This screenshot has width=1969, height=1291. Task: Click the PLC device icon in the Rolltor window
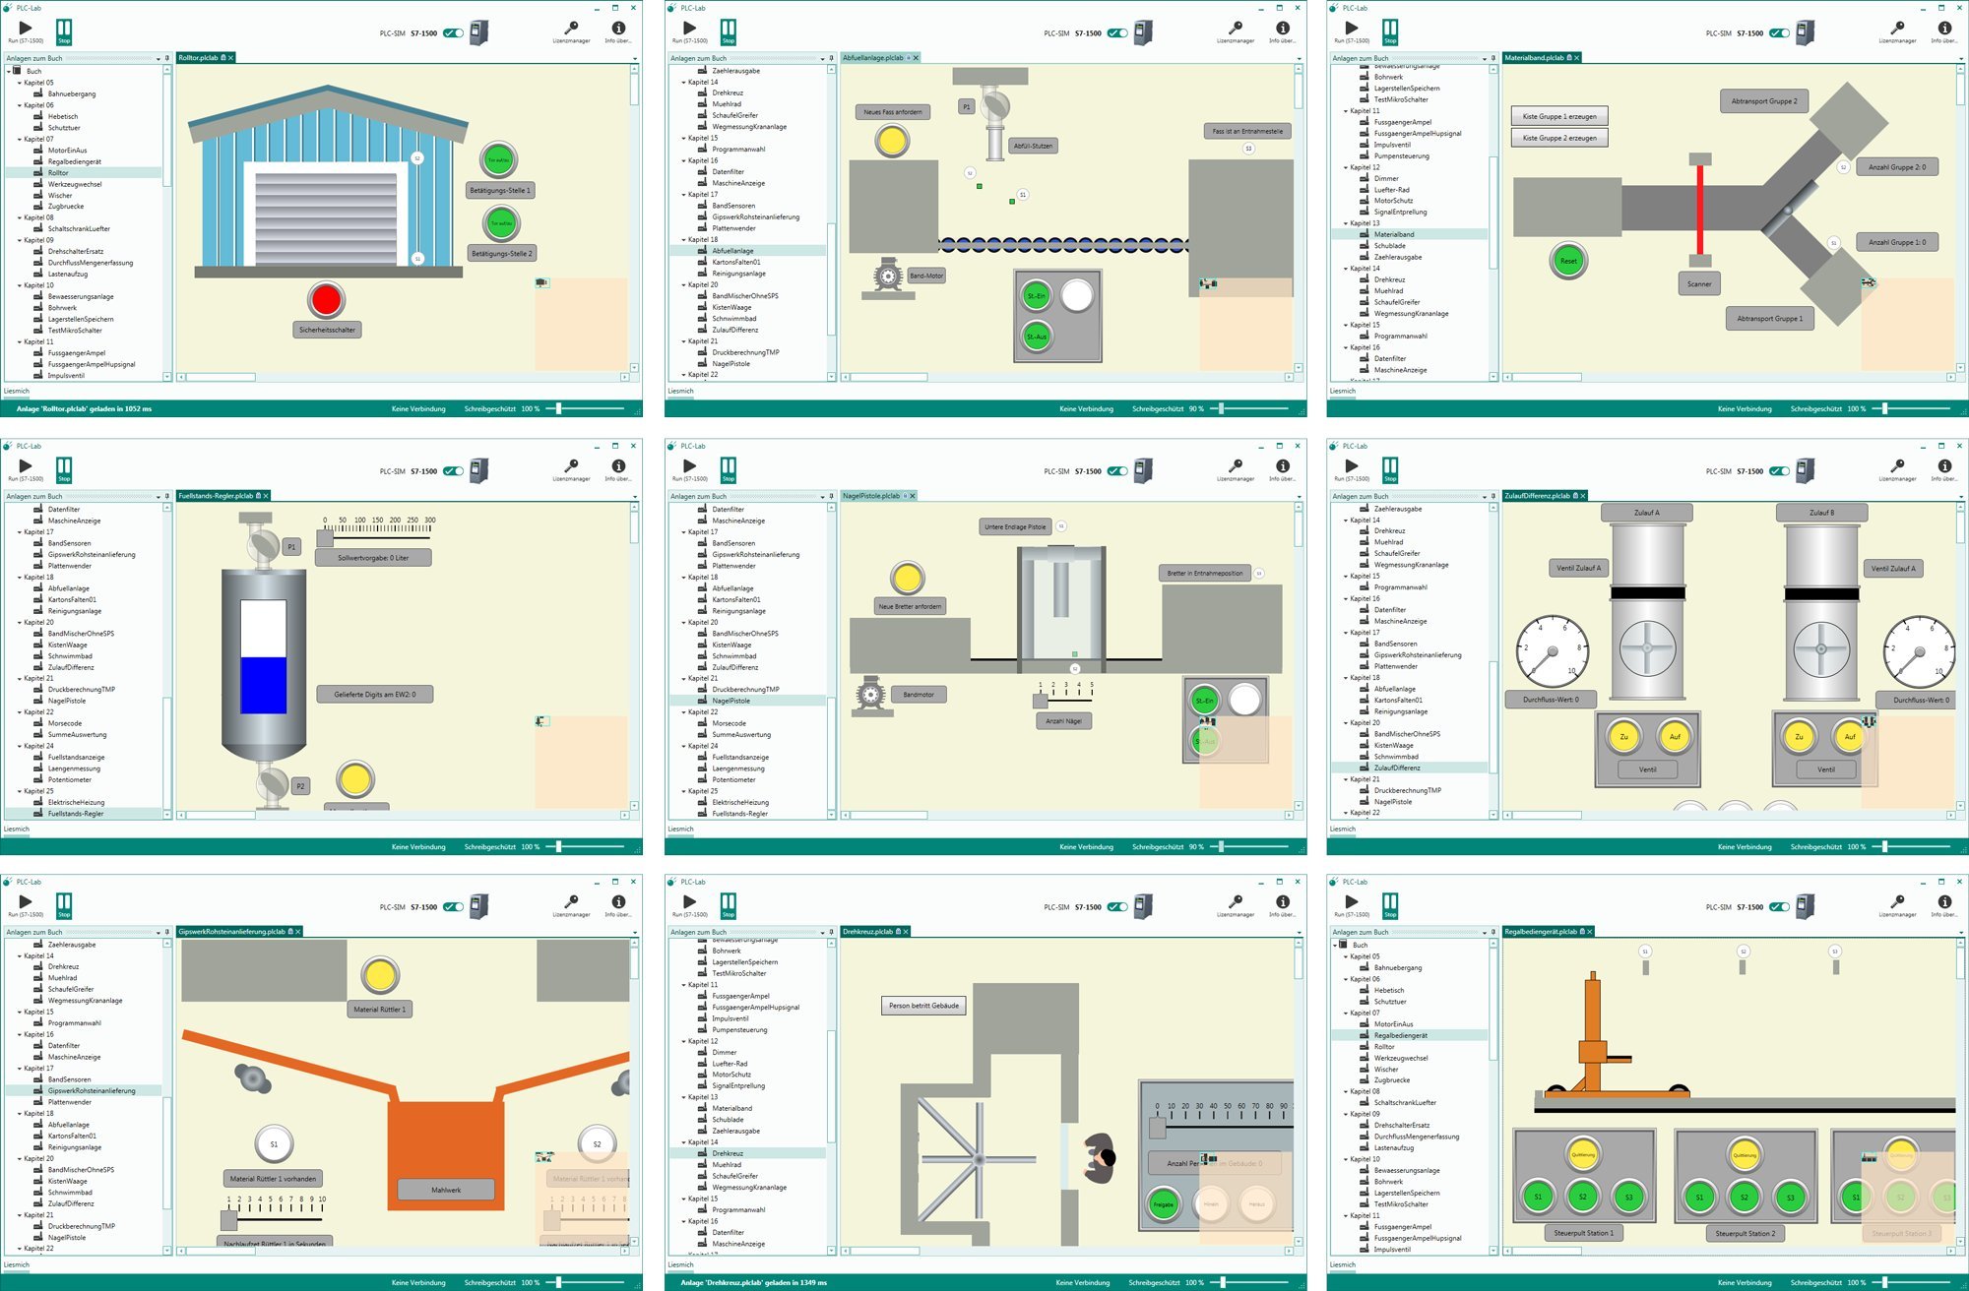point(479,32)
